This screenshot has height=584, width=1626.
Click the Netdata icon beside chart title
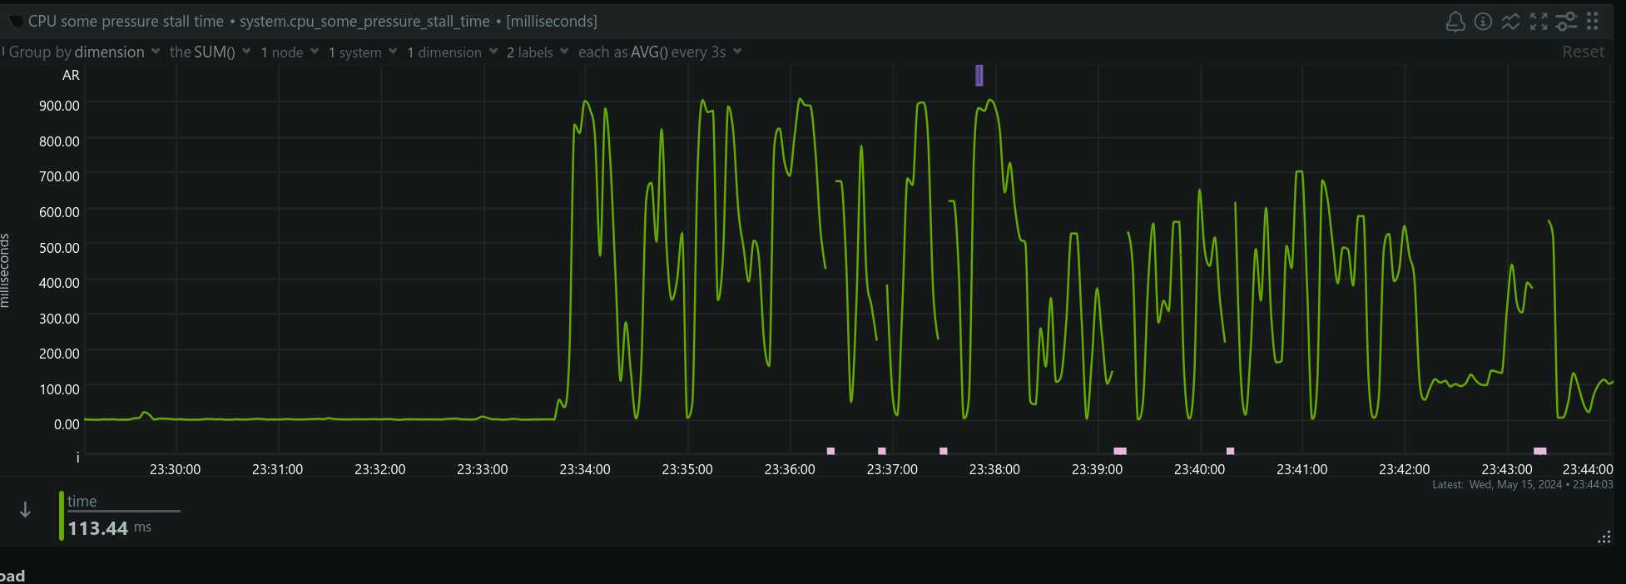click(15, 22)
